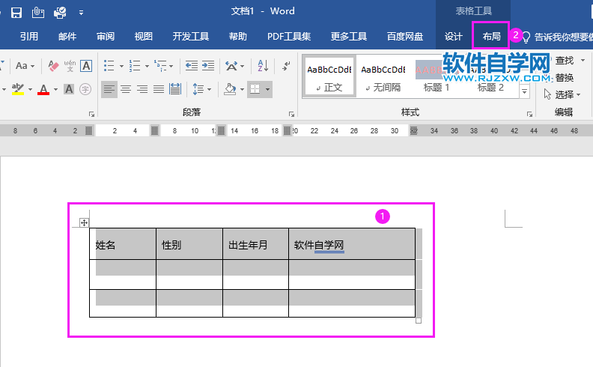The image size is (593, 367).
Task: Clear all formatting with the eraser icon
Action: coord(53,66)
